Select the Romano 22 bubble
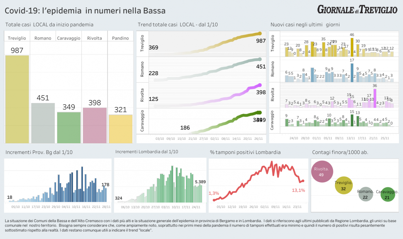 tap(366, 194)
